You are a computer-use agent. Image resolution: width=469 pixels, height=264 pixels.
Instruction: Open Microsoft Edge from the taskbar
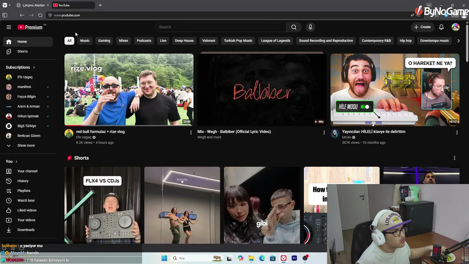262,258
